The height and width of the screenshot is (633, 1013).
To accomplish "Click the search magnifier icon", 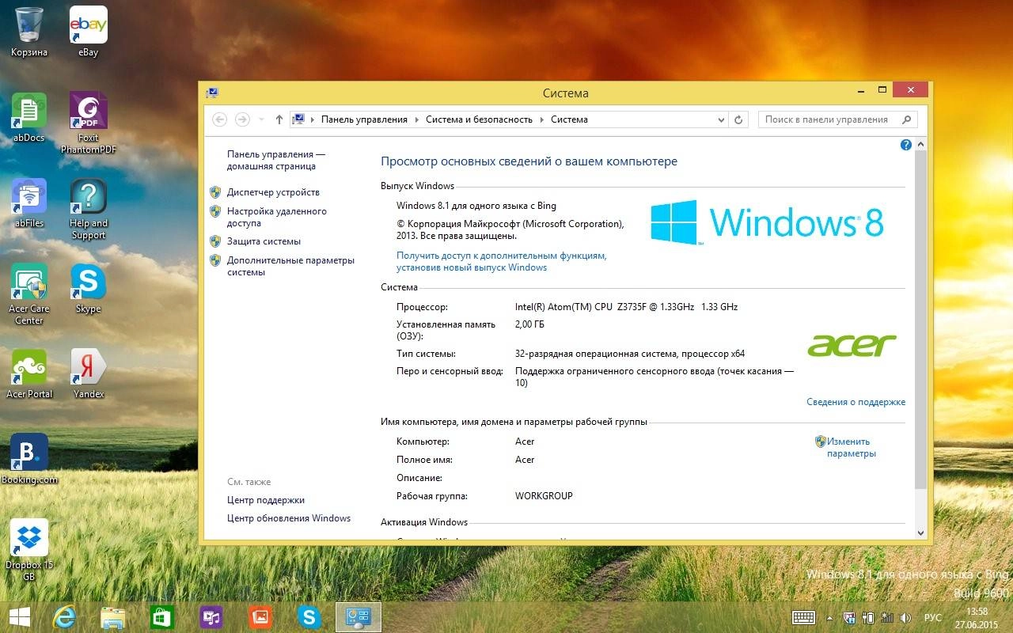I will point(908,119).
